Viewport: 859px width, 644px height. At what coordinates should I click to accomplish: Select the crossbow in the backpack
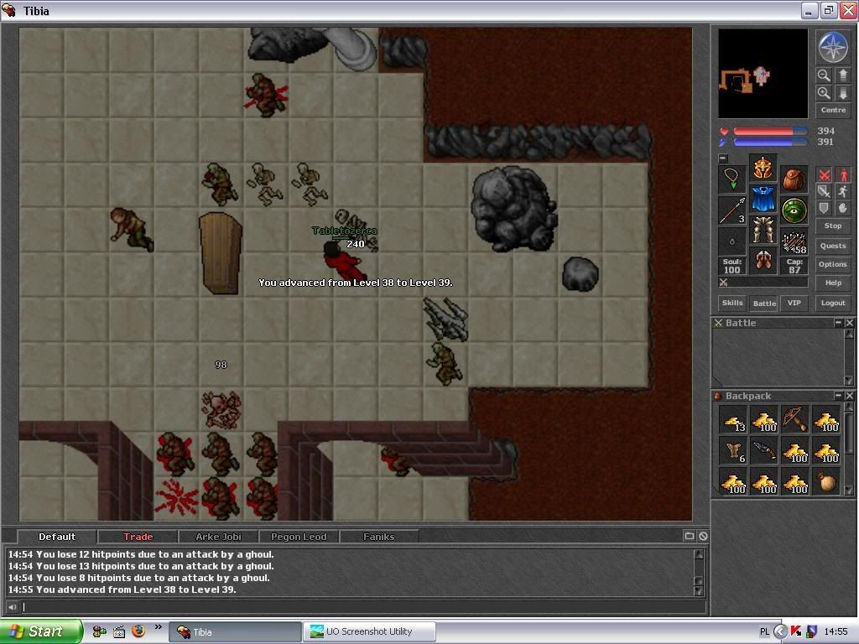pos(795,419)
